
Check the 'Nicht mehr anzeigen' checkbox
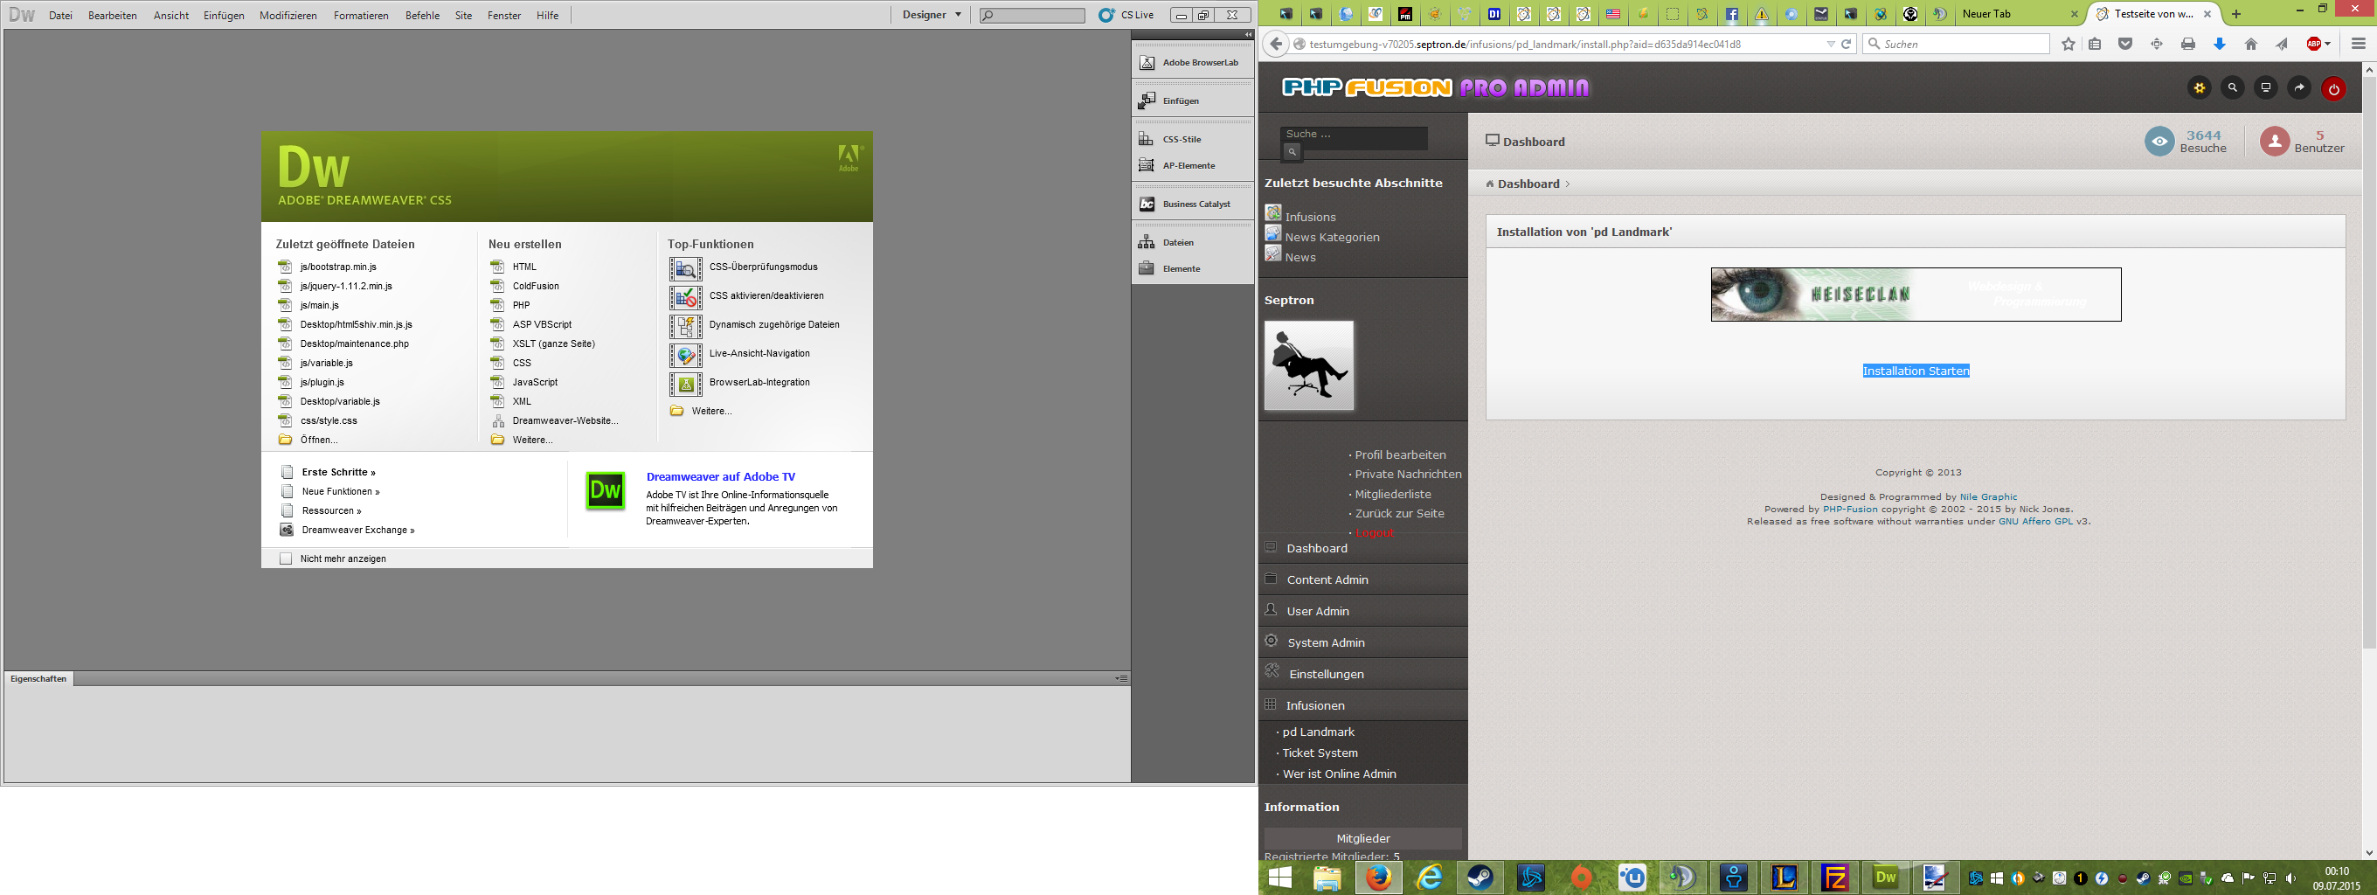[286, 558]
